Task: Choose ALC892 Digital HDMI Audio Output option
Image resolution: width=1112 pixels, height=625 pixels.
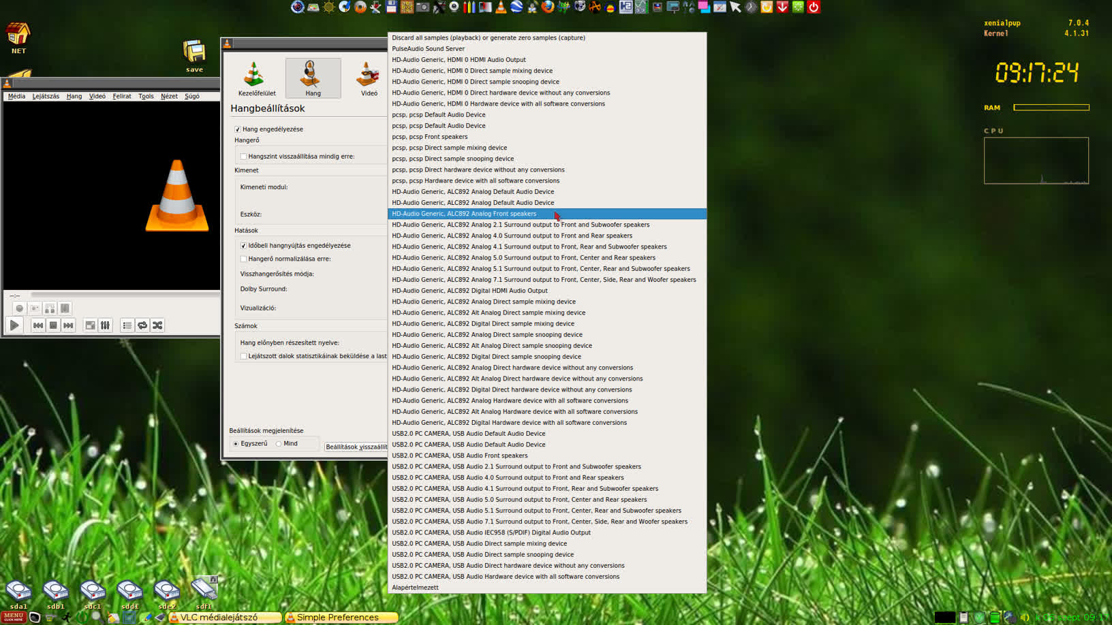Action: click(547, 291)
